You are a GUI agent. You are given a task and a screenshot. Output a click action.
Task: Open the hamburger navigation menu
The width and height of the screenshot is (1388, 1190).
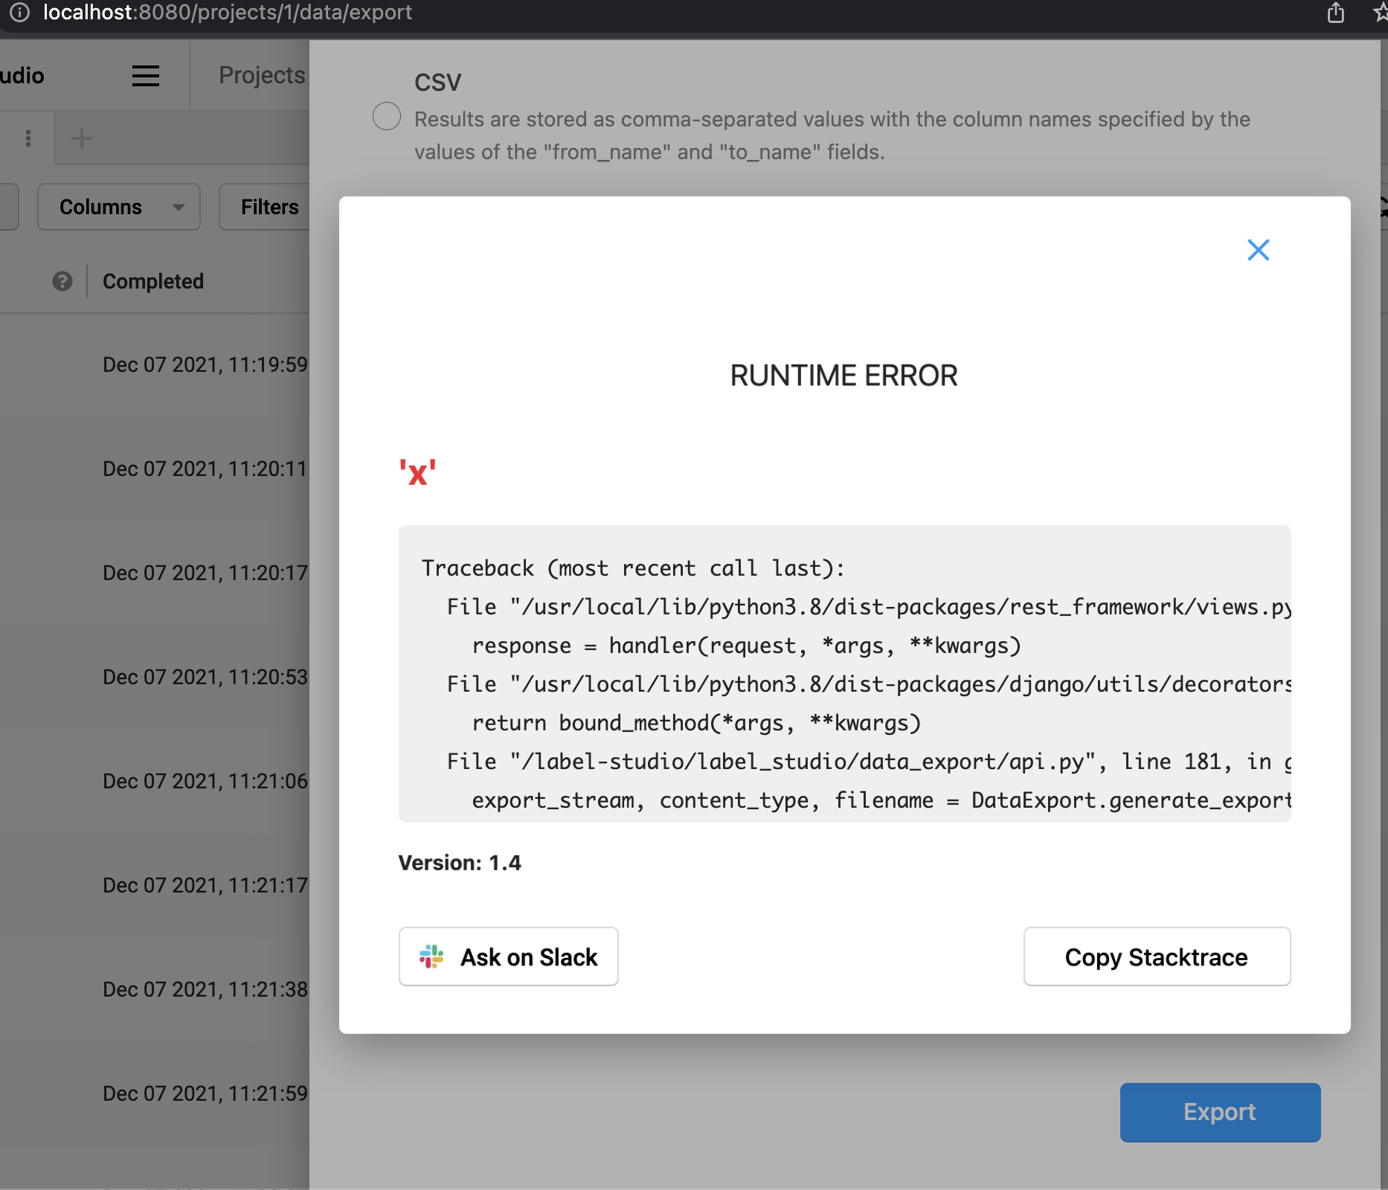(x=145, y=75)
